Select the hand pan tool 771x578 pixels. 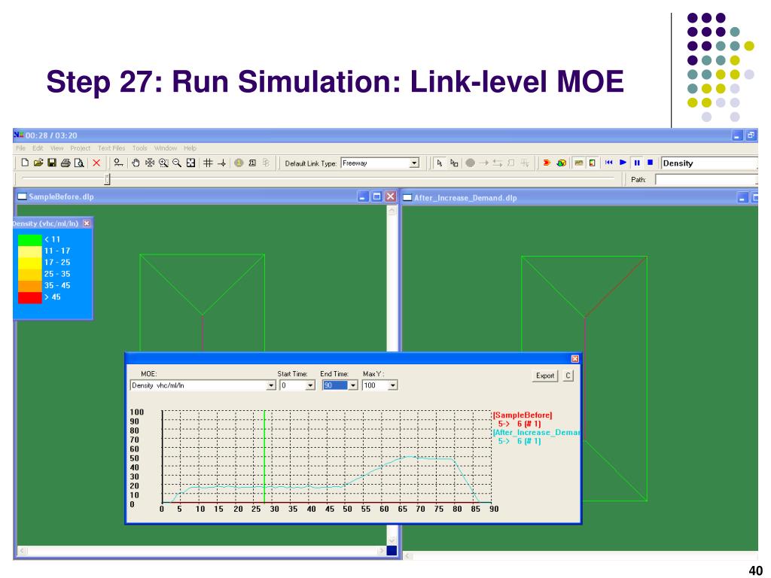(136, 163)
